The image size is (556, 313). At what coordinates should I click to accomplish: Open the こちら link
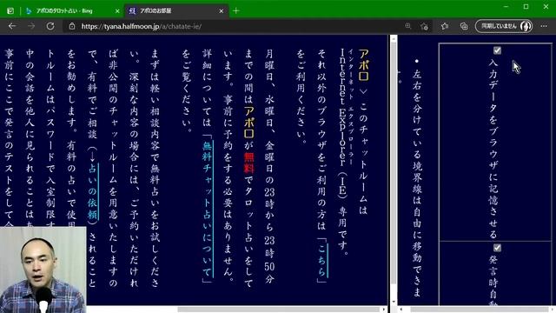(321, 260)
